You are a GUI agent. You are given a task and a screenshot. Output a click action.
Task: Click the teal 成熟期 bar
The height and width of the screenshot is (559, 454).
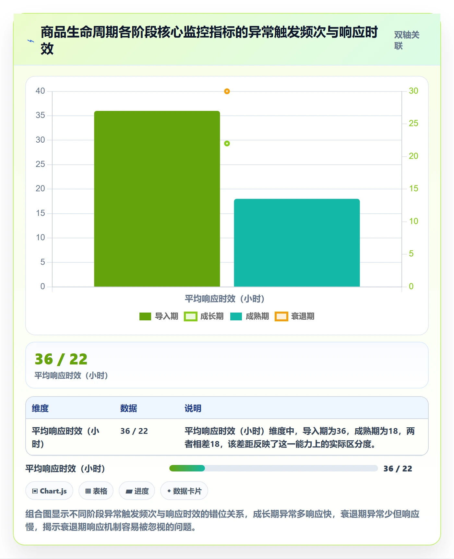coord(297,243)
